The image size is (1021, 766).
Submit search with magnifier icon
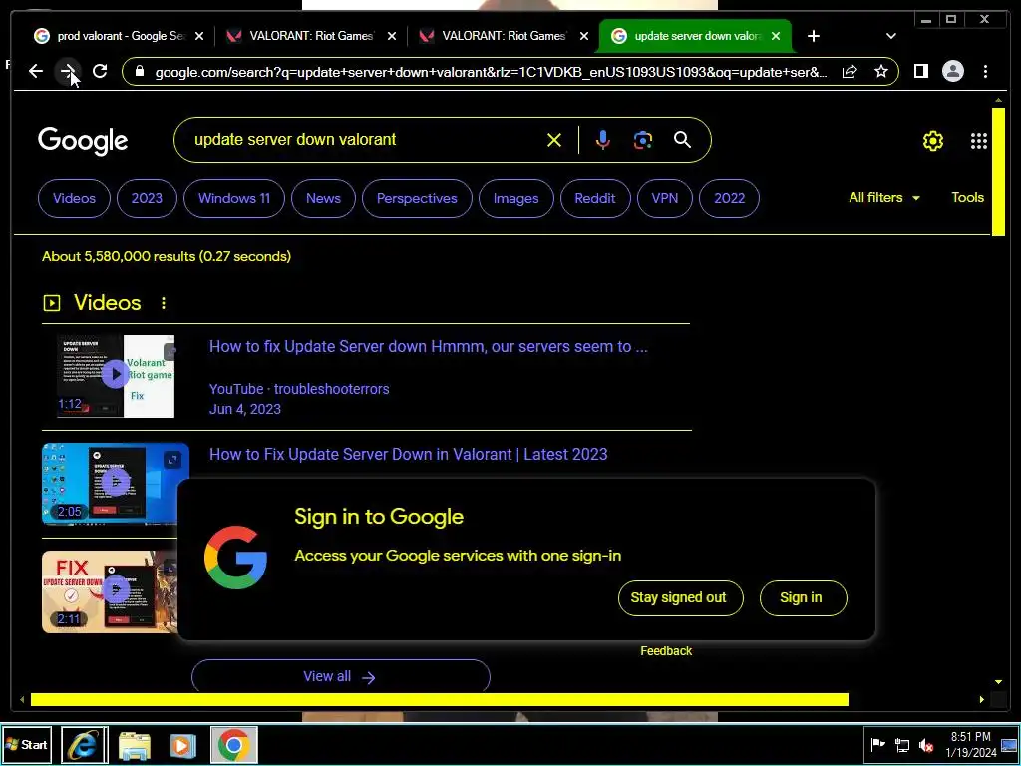(x=682, y=140)
